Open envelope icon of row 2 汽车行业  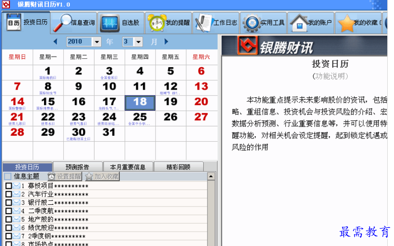16,194
